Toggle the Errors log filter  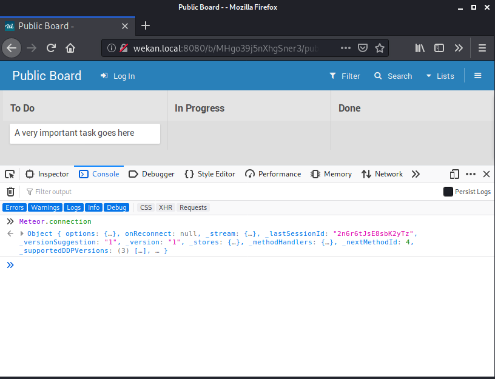[x=14, y=207]
